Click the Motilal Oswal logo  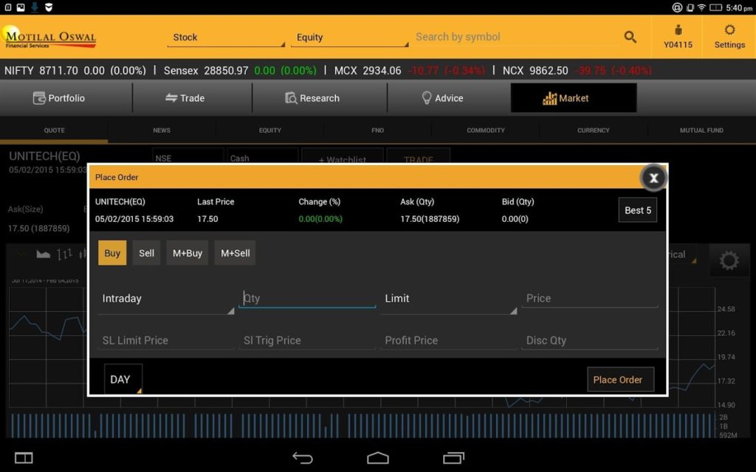(50, 38)
